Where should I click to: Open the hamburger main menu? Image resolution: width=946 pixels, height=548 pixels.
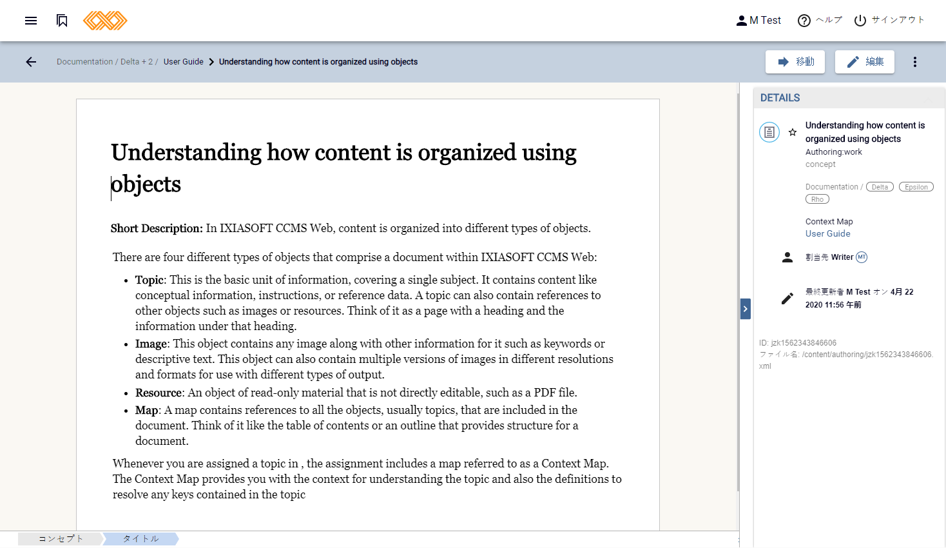click(x=31, y=21)
